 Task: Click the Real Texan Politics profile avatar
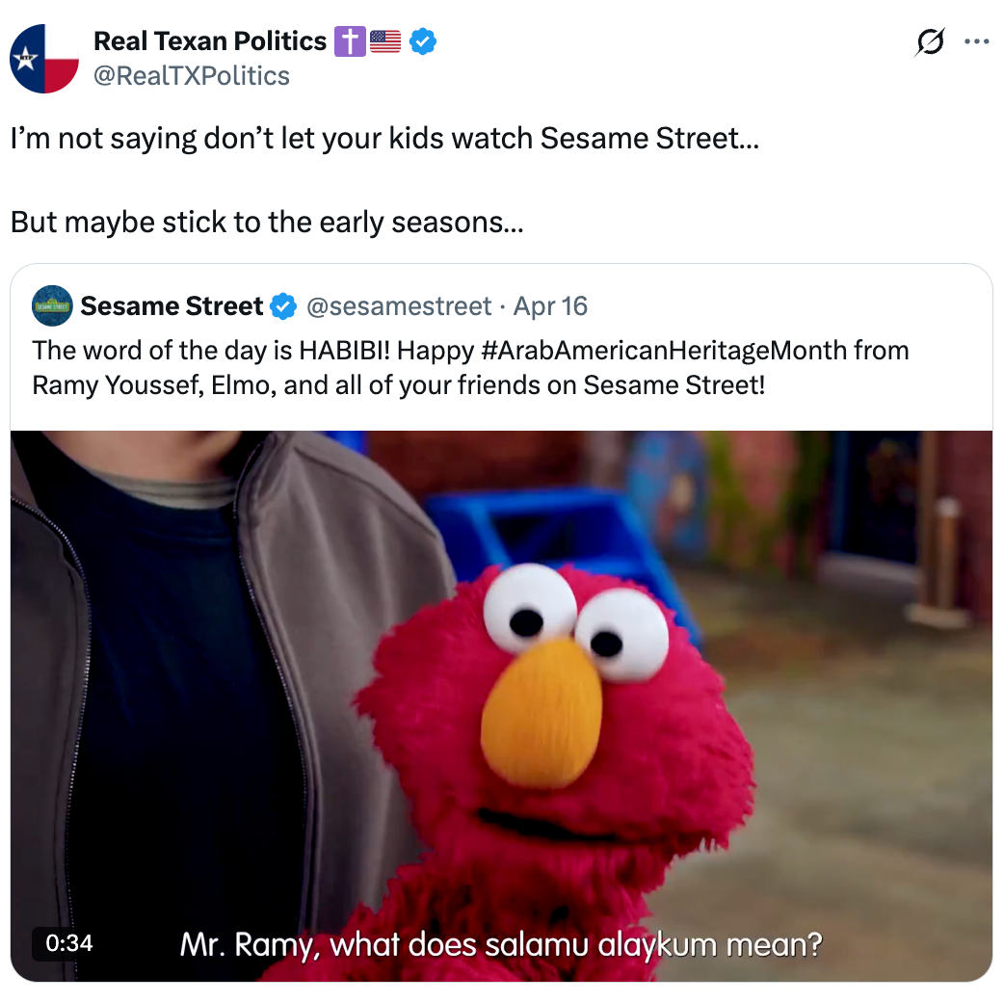coord(44,59)
